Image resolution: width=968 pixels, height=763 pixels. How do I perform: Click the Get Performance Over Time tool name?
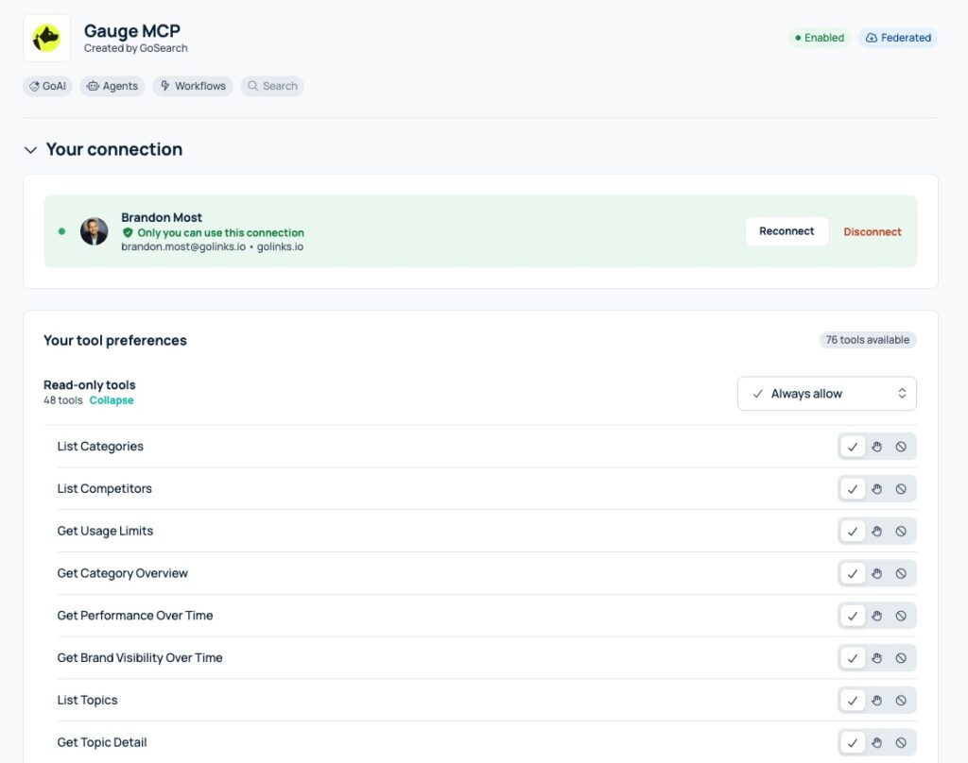tap(134, 616)
